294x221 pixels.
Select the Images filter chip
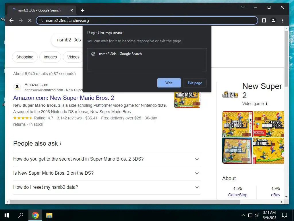tap(50, 57)
